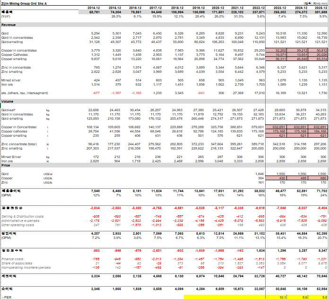329x299 pixels.
Task: Select the pink 50,812 copper concentrates cell
Action: coord(318,51)
